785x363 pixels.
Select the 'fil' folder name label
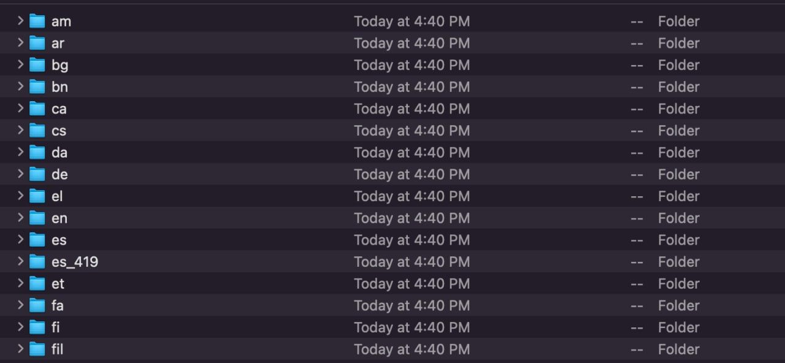click(57, 350)
